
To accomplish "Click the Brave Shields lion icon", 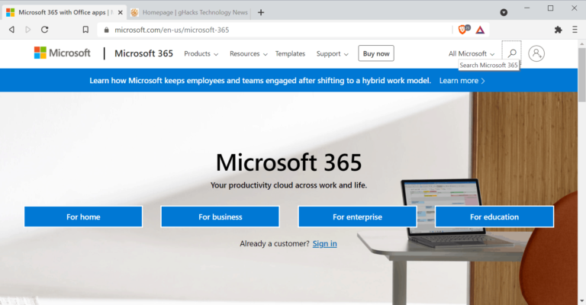I will [463, 30].
